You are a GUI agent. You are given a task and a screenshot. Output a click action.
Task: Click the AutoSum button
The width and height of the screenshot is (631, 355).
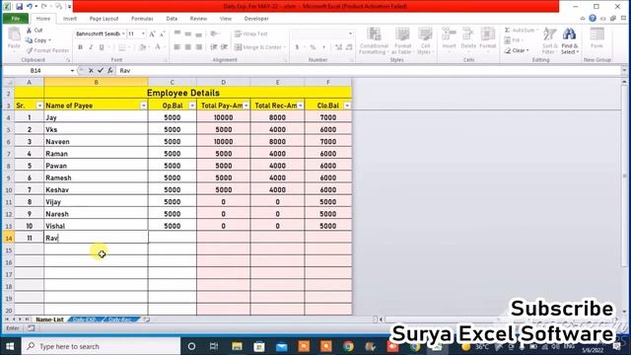click(x=521, y=31)
